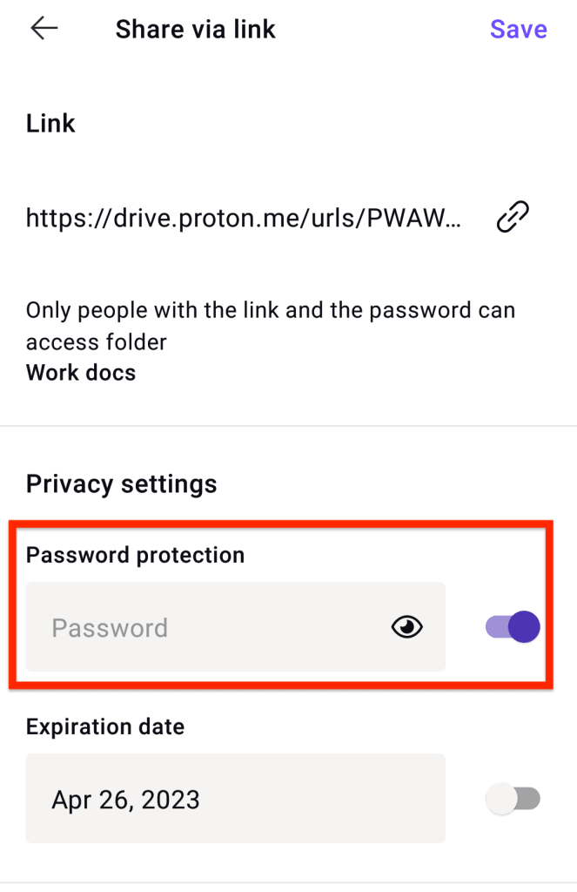The width and height of the screenshot is (577, 892).
Task: Copy the share link with the chain icon
Action: point(512,217)
